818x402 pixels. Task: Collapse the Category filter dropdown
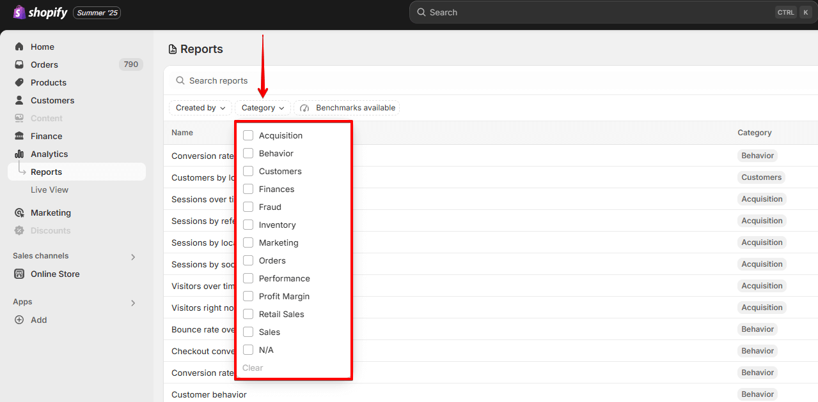[x=262, y=108]
